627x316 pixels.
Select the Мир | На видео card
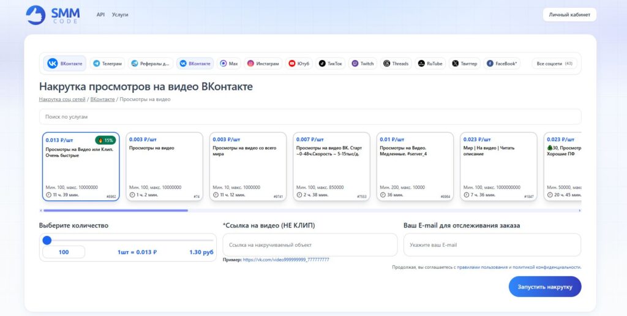498,166
